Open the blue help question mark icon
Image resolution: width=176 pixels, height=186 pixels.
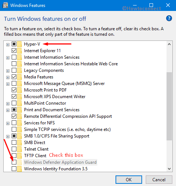(169, 18)
